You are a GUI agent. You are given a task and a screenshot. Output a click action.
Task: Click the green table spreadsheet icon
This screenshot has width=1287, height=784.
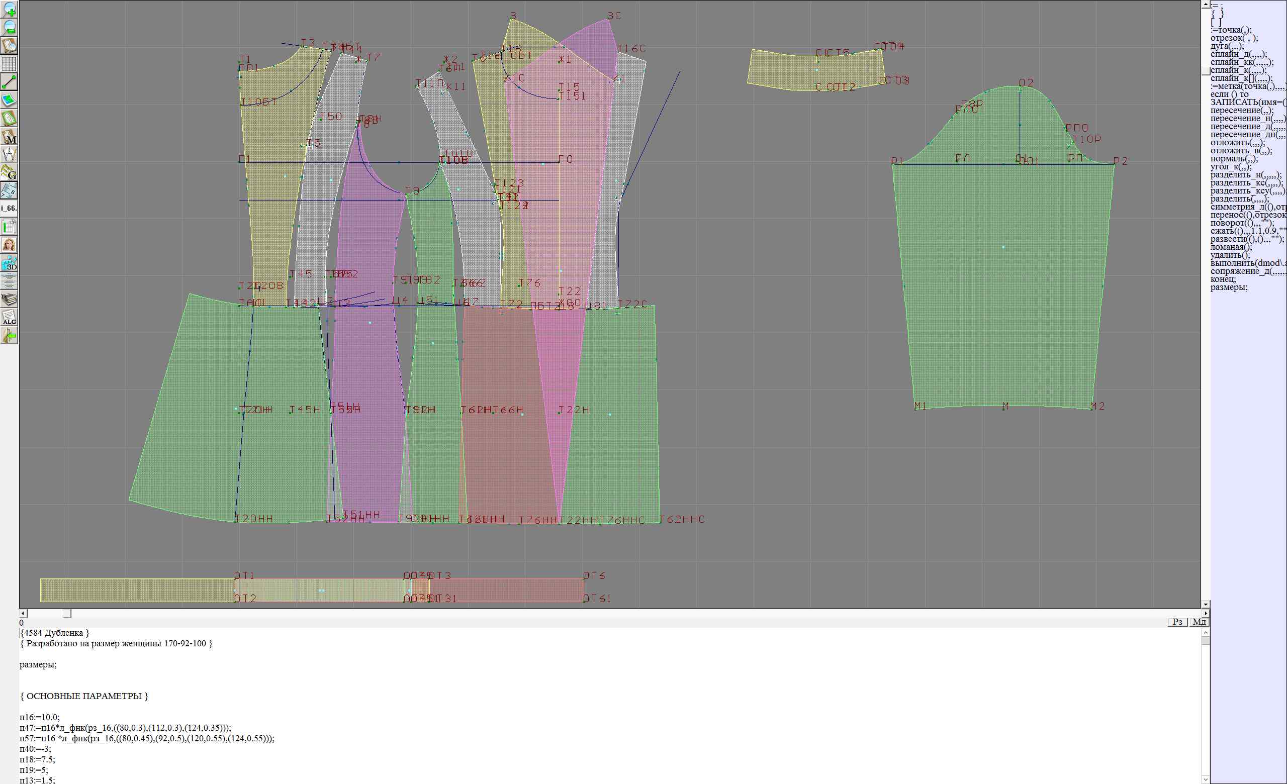pos(9,227)
